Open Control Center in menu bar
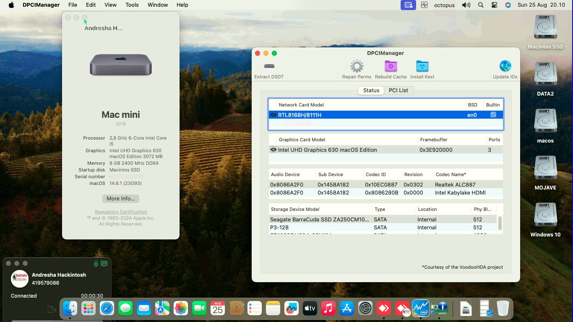 [x=494, y=5]
